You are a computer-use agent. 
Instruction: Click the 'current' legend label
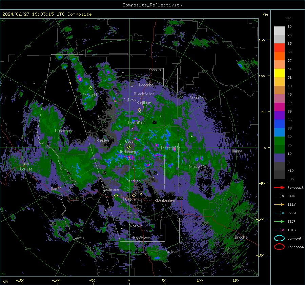coord(294,239)
